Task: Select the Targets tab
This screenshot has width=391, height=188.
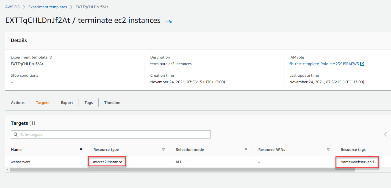Action: click(43, 103)
